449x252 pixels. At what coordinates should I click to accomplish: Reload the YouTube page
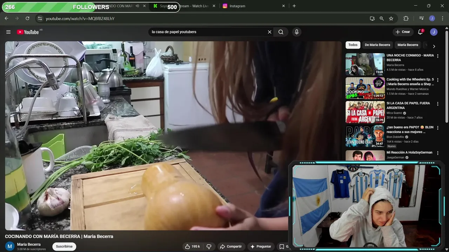pos(27,19)
